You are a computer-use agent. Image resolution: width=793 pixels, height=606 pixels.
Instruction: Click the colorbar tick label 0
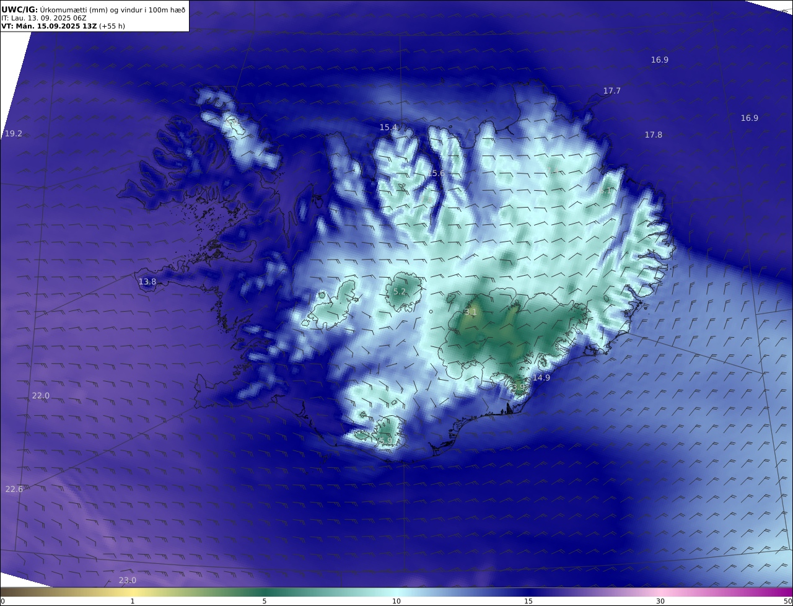pyautogui.click(x=2, y=601)
